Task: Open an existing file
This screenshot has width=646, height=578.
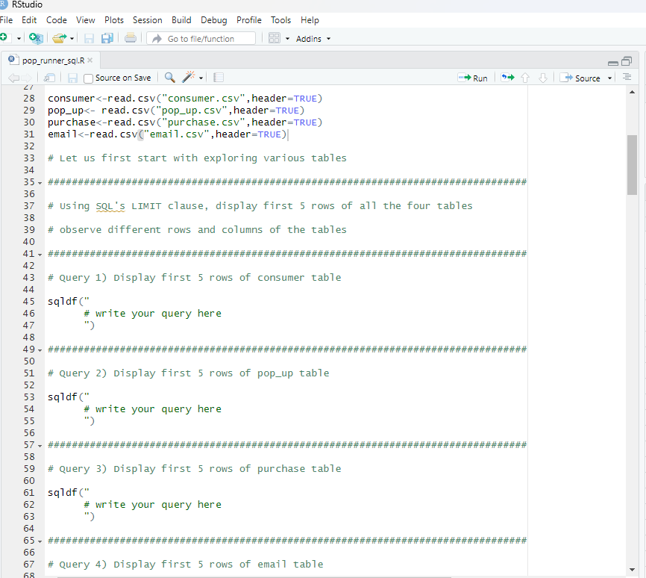Action: coord(60,38)
